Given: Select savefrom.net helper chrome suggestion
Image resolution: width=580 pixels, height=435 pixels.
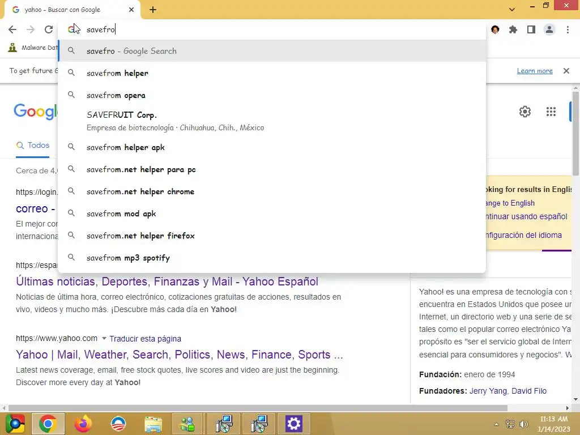Looking at the screenshot, I should click(x=272, y=191).
